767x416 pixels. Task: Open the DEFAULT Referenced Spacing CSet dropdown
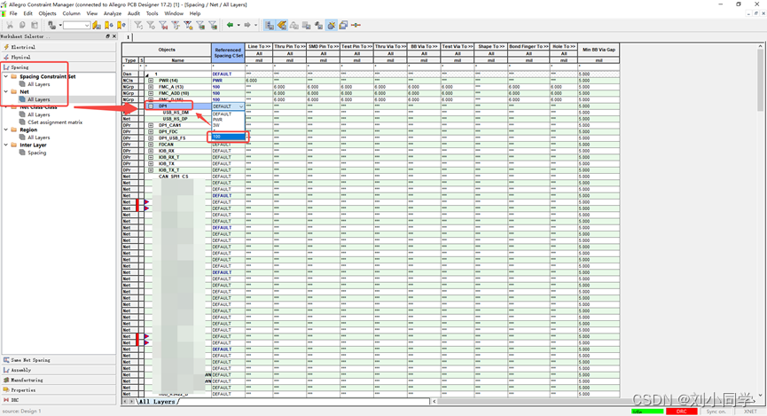[240, 106]
